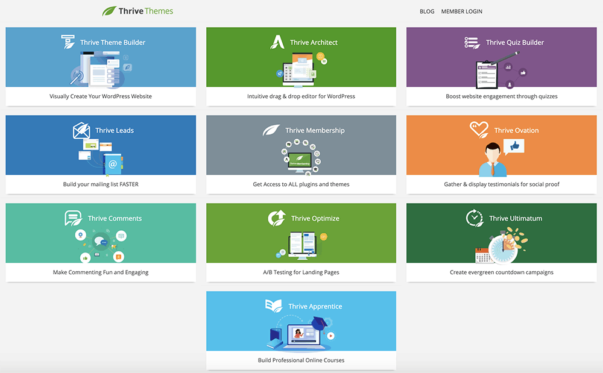Click the Thrive Themes wordmark text
This screenshot has height=373, width=603.
146,11
